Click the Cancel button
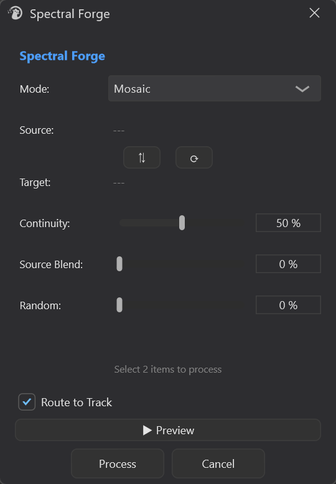 click(218, 463)
